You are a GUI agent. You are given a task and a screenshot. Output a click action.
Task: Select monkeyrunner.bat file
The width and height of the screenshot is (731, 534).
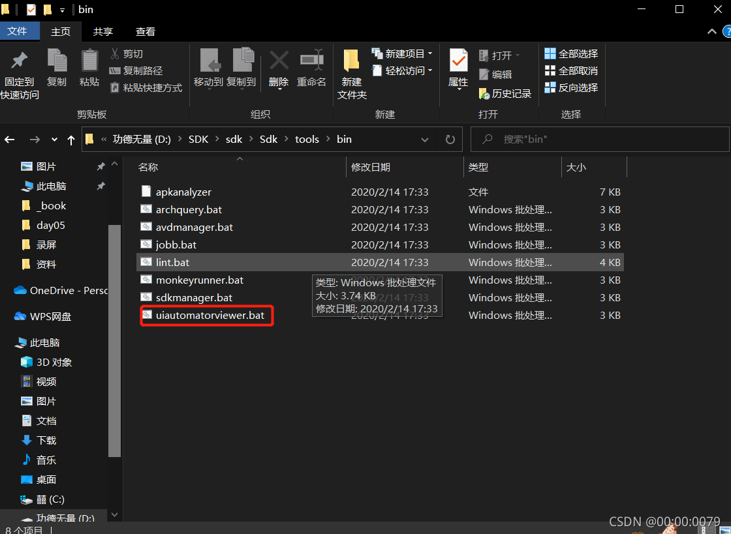[x=200, y=280]
